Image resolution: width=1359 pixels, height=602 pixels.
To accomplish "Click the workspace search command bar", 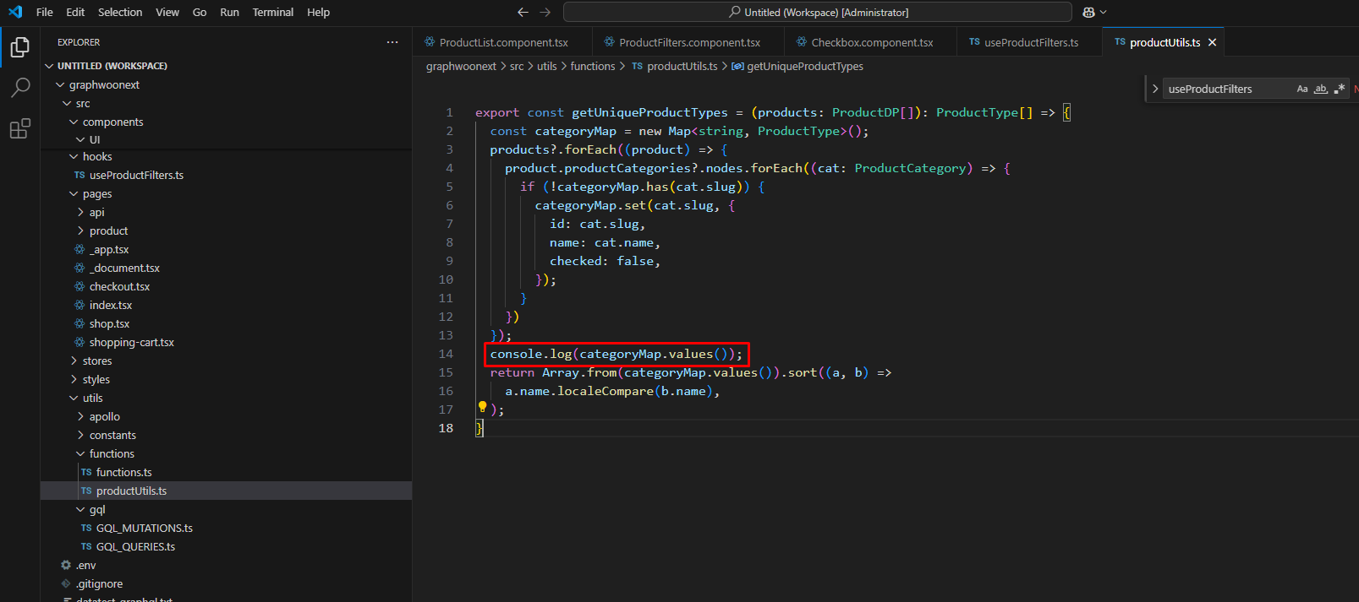I will [x=817, y=12].
